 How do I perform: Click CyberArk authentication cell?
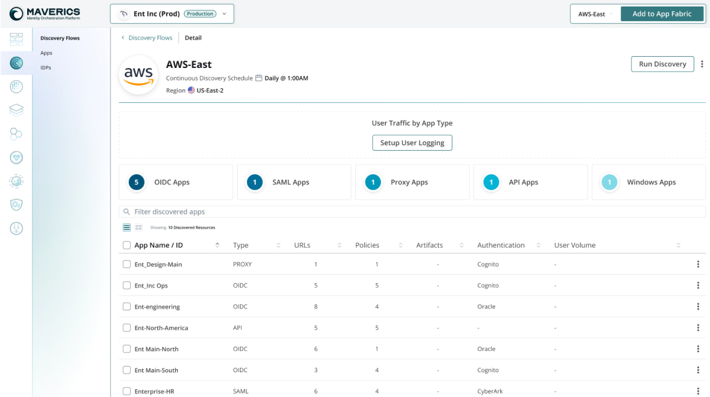(x=491, y=392)
